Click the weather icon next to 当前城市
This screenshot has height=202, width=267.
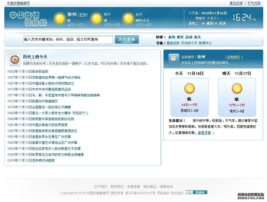pyautogui.click(x=174, y=59)
